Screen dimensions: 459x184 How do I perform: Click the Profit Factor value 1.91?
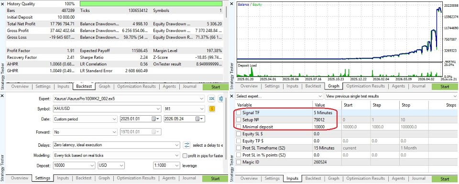coord(71,51)
